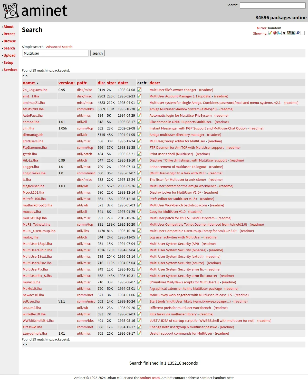This screenshot has height=380, width=308.
Task: Download EditUsers.lha package
Action: tap(33, 141)
